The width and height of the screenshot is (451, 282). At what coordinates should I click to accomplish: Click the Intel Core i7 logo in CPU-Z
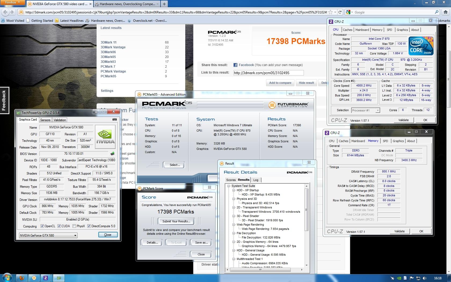tap(421, 46)
